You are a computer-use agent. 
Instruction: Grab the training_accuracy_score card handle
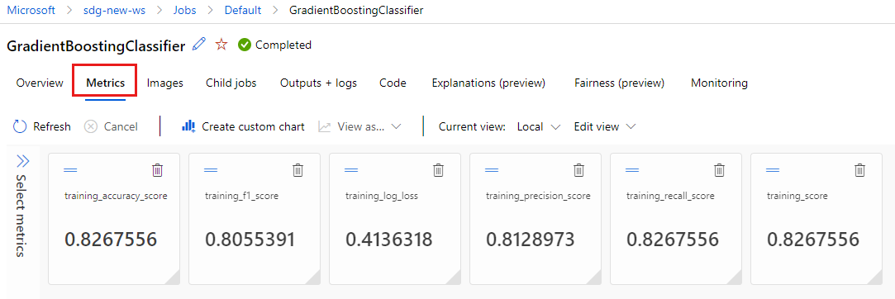[70, 170]
